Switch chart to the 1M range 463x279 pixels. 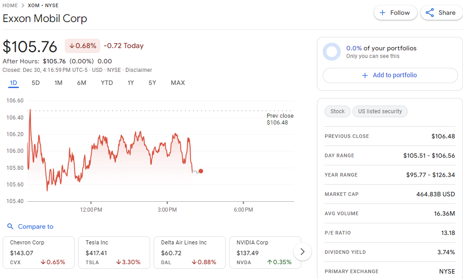tap(58, 83)
